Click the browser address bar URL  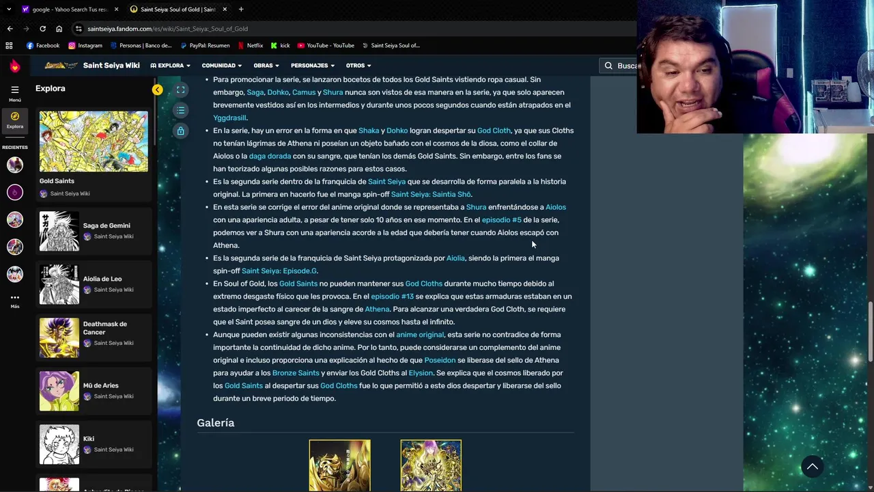(168, 29)
